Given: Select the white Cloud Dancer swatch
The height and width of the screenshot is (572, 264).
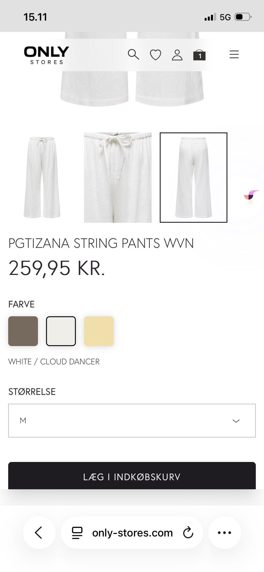Looking at the screenshot, I should 61,331.
